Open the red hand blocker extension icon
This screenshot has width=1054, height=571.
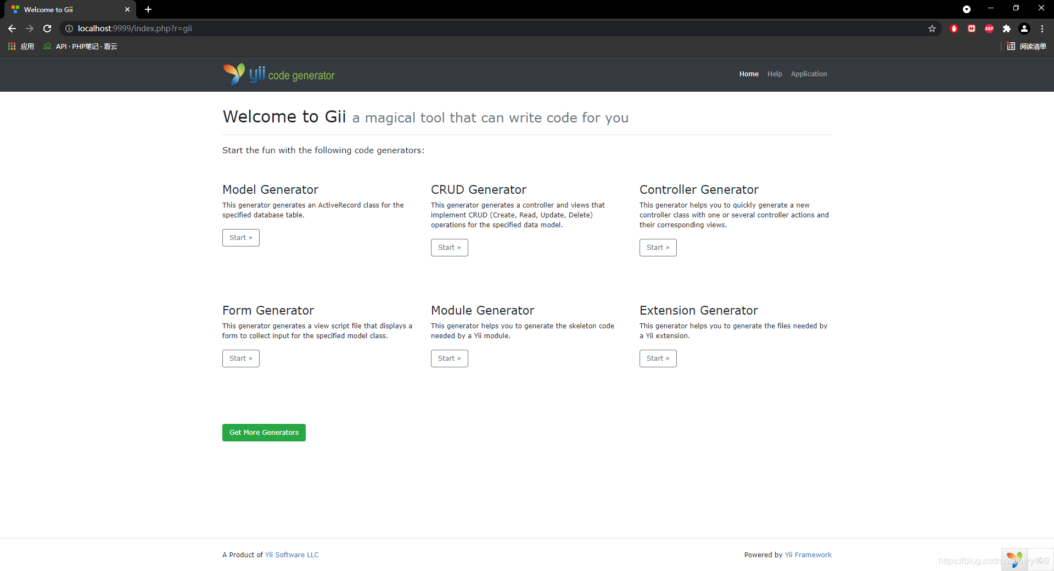(954, 29)
